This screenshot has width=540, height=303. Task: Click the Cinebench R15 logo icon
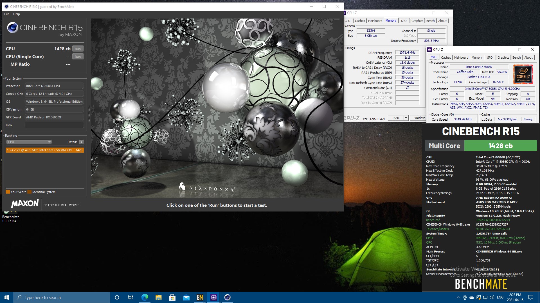13,27
